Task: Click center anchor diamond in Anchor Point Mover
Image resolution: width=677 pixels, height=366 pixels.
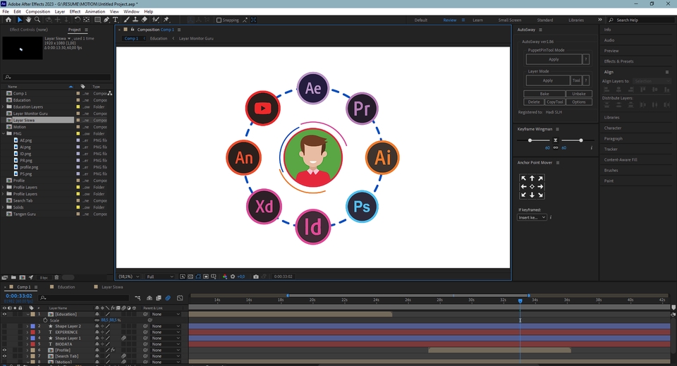Action: tap(532, 186)
